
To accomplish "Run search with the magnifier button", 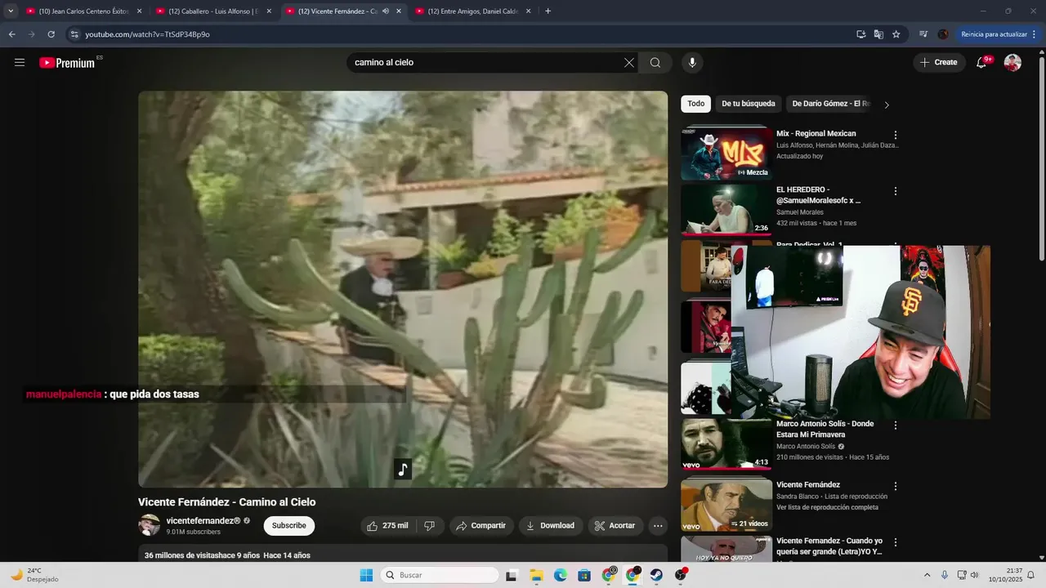I will [x=655, y=63].
